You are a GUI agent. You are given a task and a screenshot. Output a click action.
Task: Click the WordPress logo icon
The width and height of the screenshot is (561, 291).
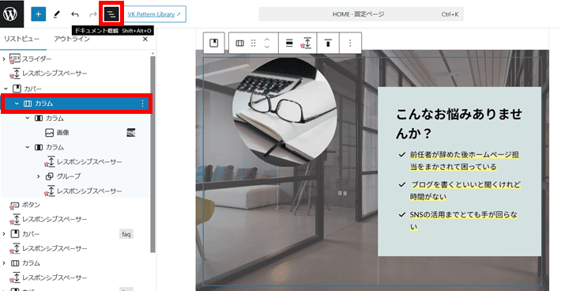[x=11, y=14]
